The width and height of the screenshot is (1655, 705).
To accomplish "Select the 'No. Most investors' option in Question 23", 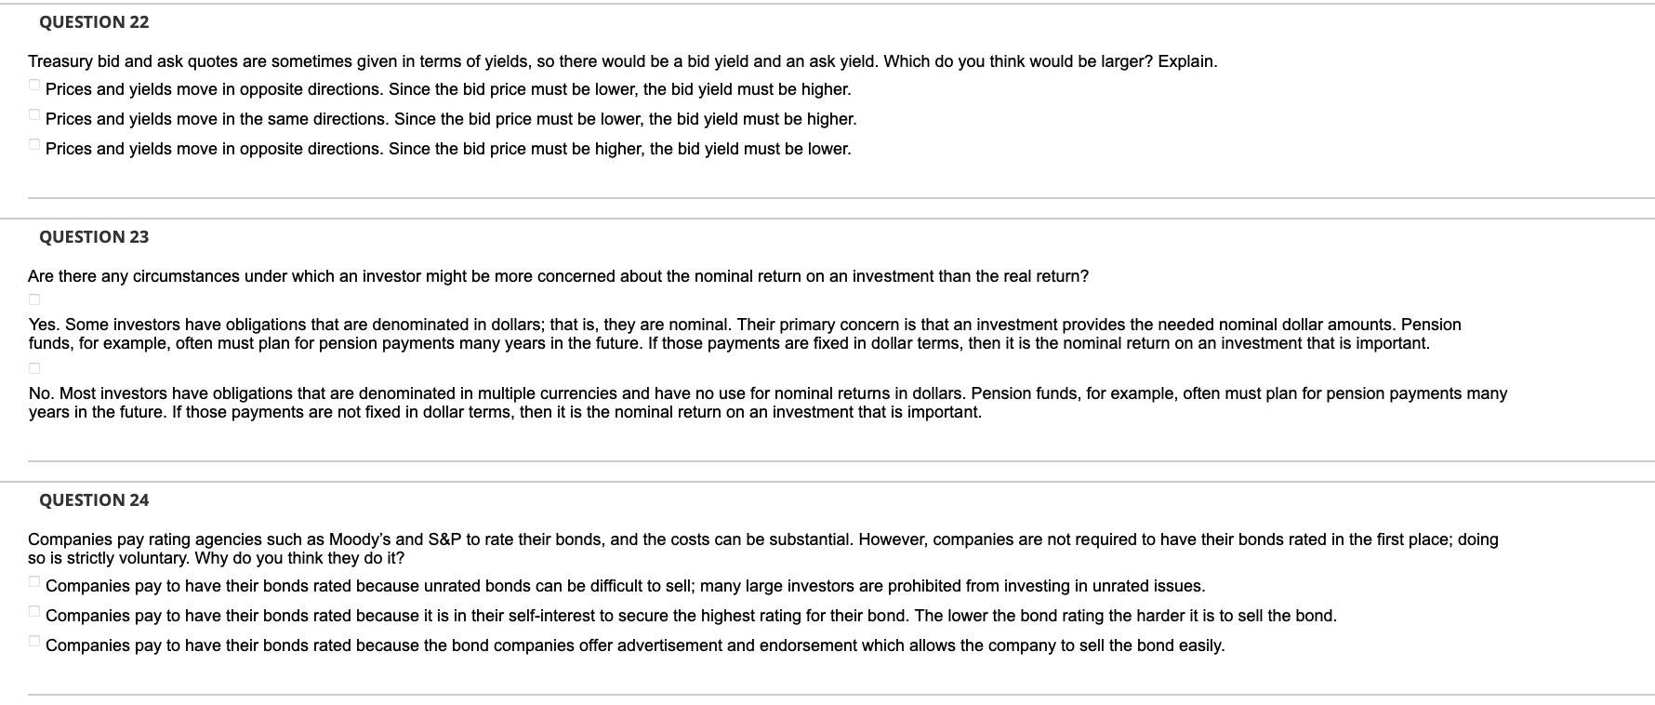I will (x=34, y=367).
